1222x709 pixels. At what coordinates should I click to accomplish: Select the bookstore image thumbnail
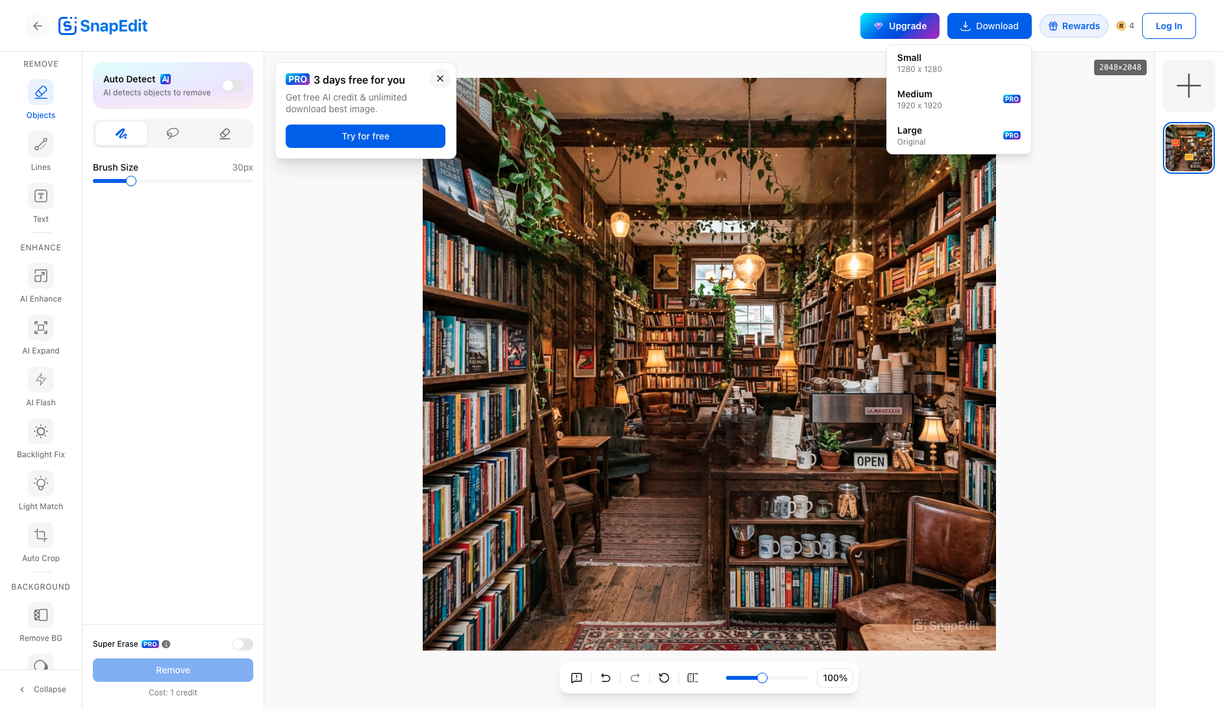pos(1188,148)
